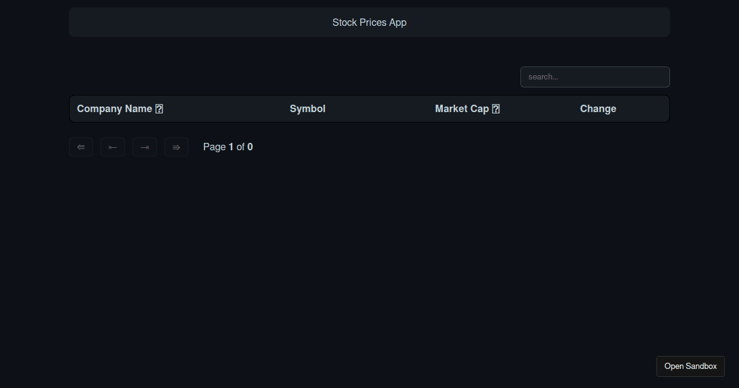Image resolution: width=739 pixels, height=388 pixels.
Task: Click the Stock Prices App title
Action: tap(369, 22)
